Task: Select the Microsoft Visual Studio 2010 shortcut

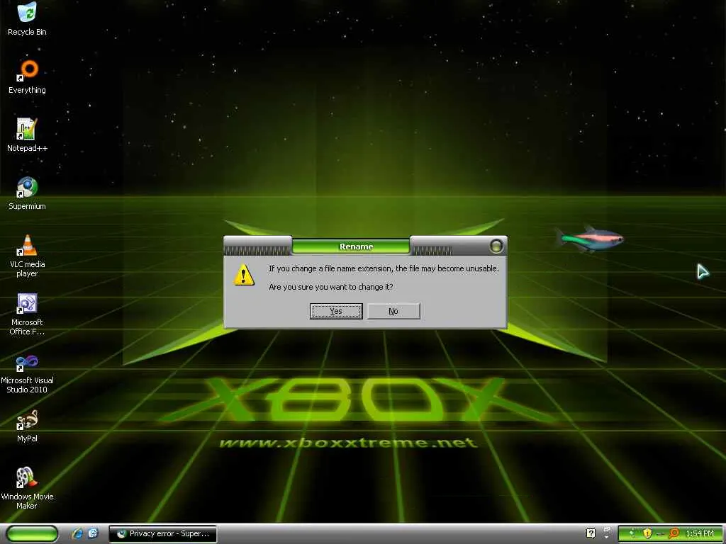Action: click(27, 373)
